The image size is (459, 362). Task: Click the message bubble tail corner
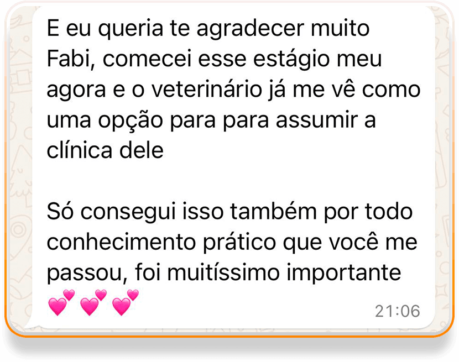click(29, 325)
